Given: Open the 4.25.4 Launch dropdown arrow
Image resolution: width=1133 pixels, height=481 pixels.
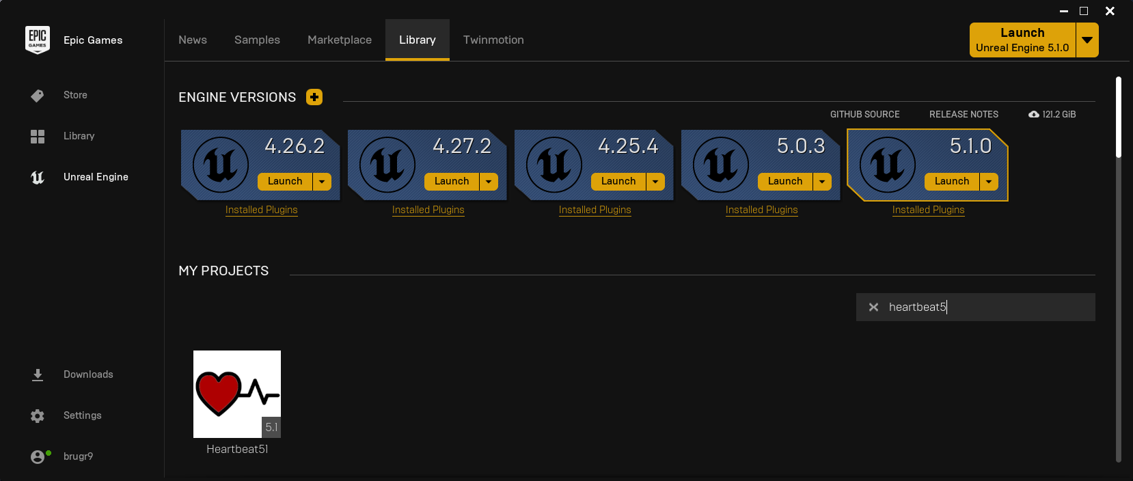Looking at the screenshot, I should 655,181.
